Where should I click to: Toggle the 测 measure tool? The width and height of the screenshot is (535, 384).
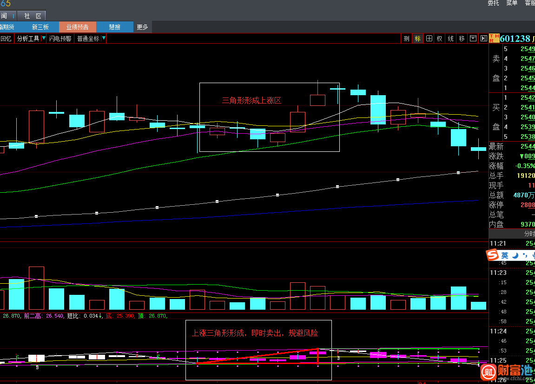[x=406, y=39]
